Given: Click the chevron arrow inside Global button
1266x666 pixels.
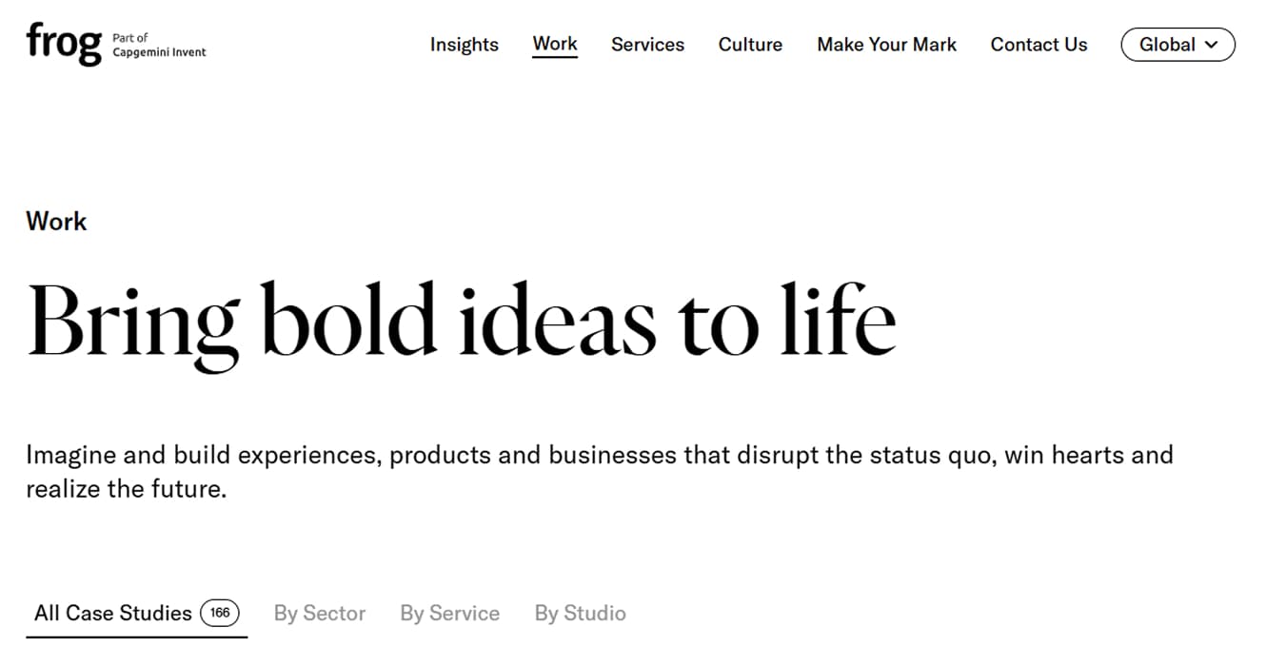Looking at the screenshot, I should [x=1211, y=45].
